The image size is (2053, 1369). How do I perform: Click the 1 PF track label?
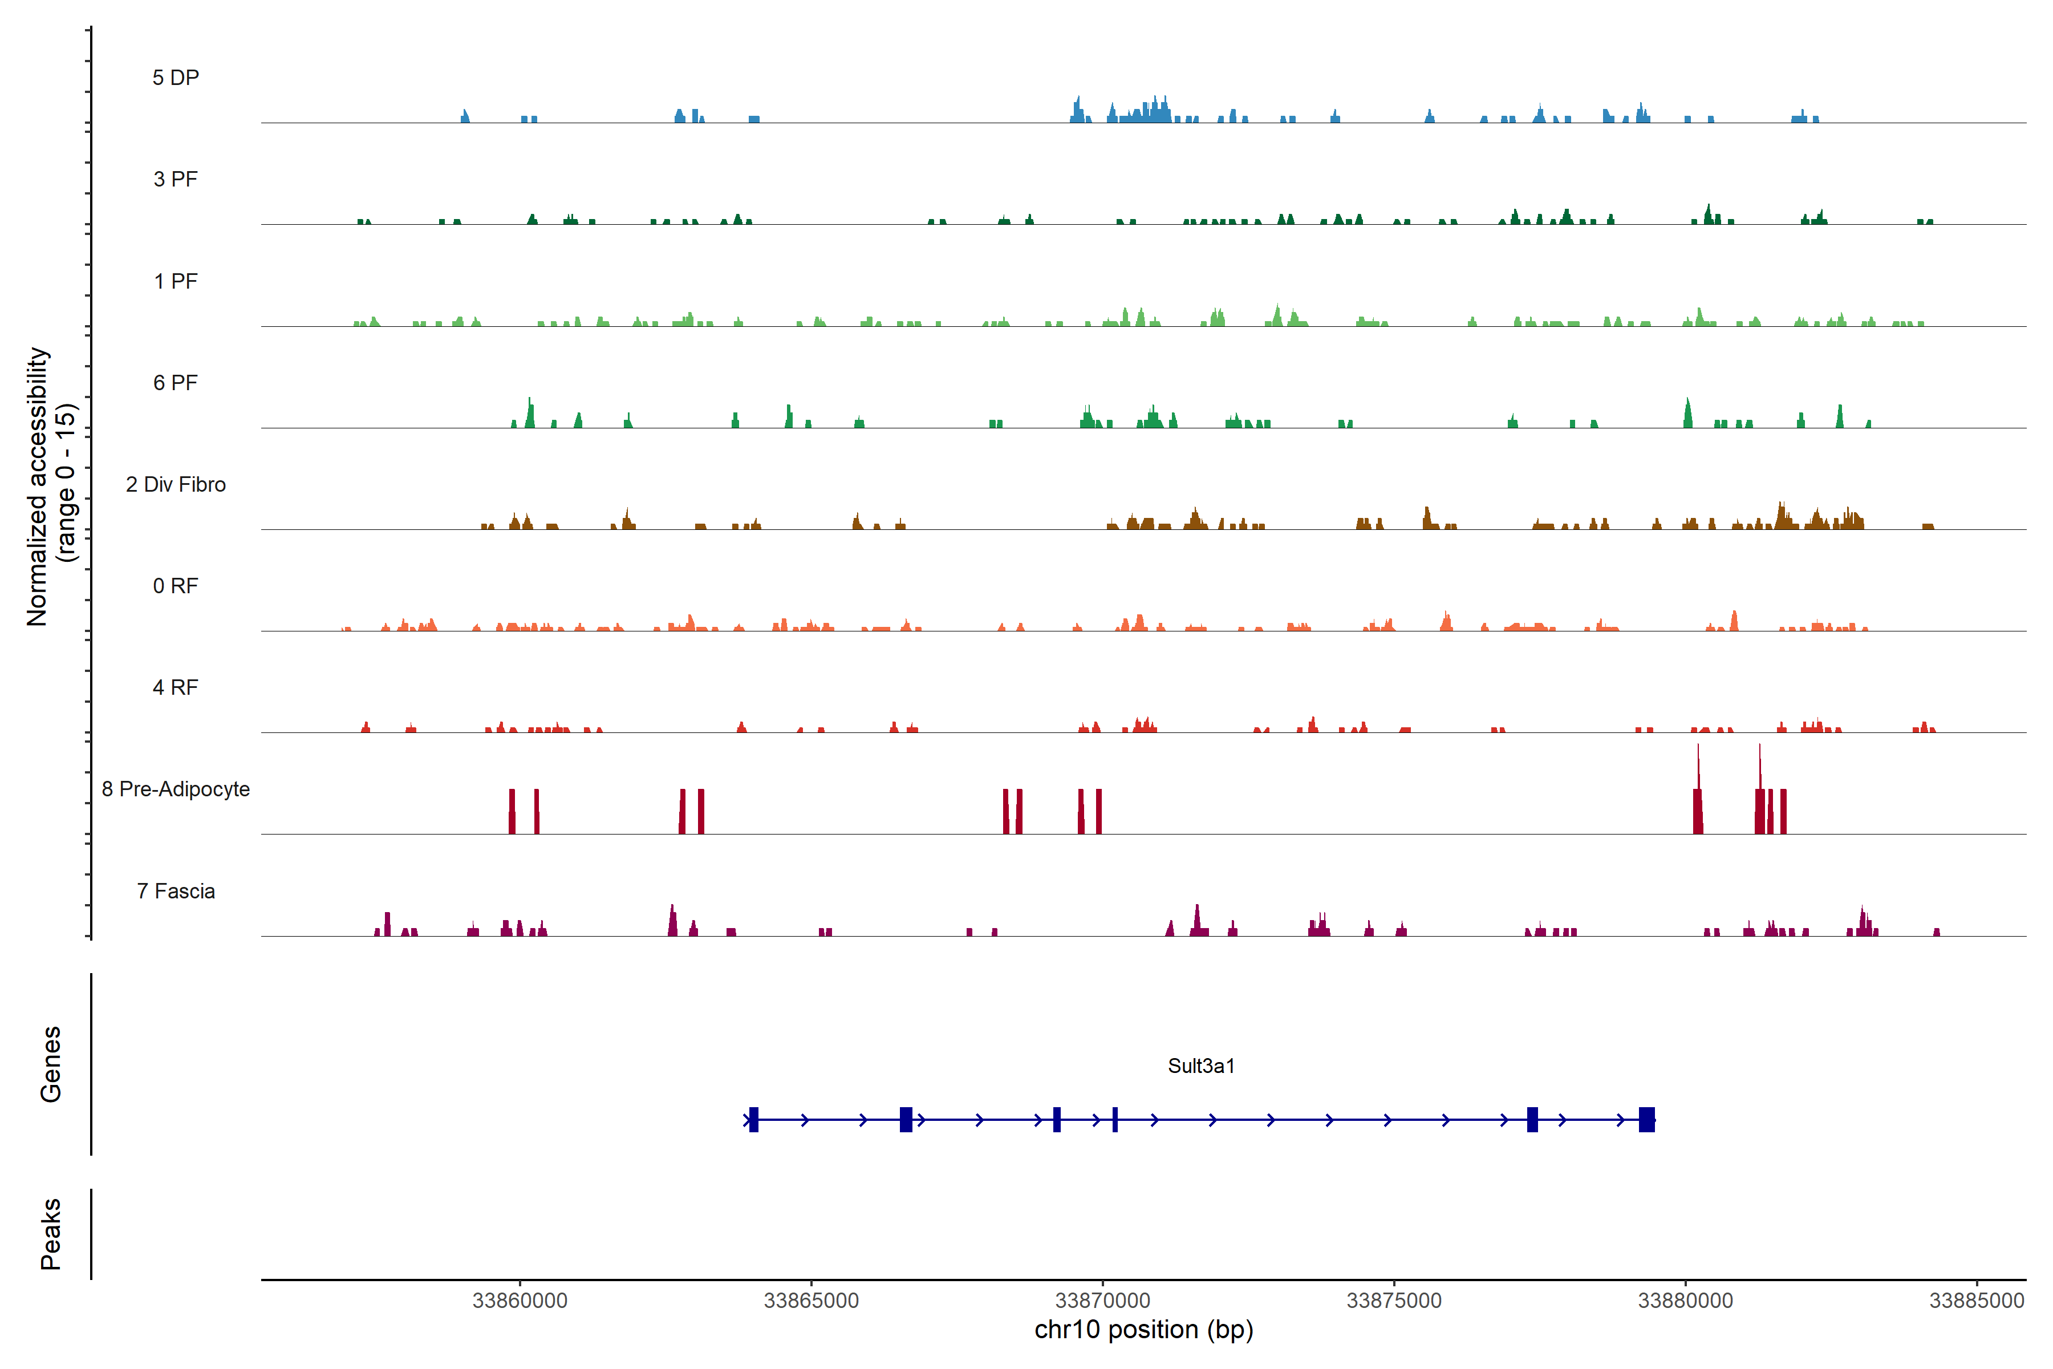point(176,281)
